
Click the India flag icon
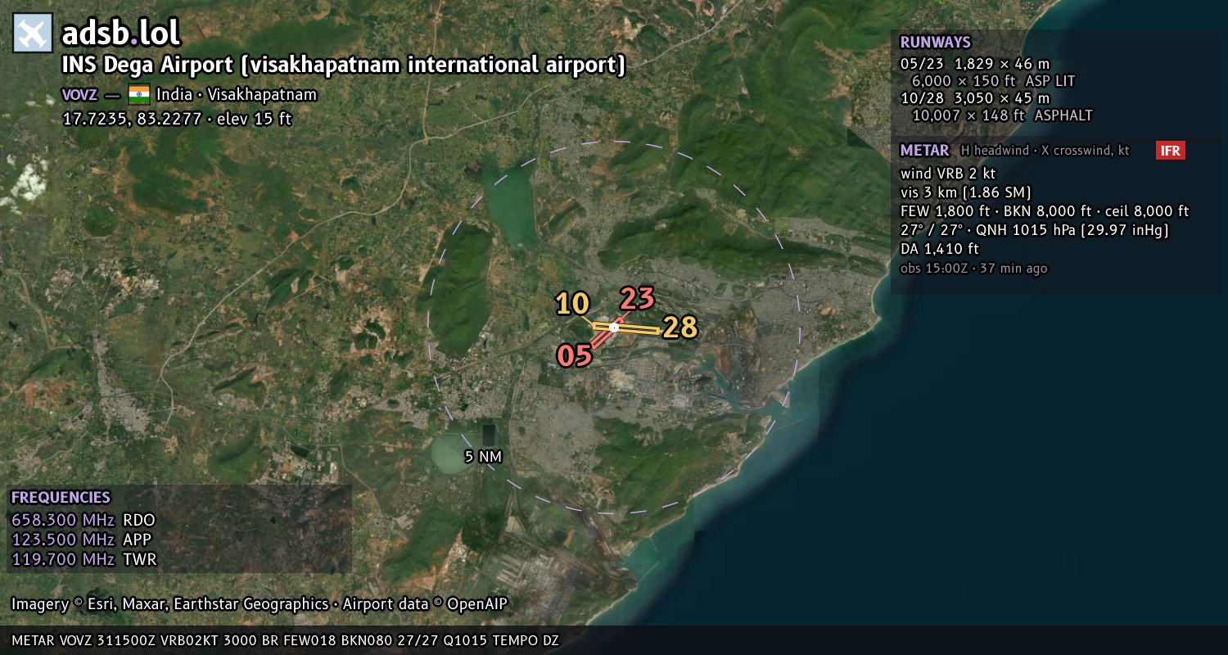coord(139,94)
